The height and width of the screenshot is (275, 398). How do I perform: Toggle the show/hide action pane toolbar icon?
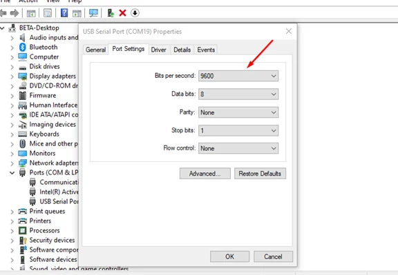[x=77, y=13]
